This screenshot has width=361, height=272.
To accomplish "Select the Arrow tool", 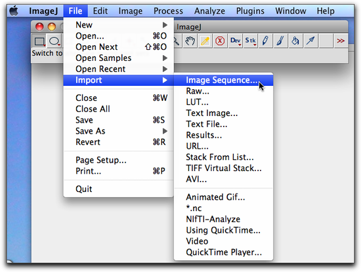I will [310, 41].
